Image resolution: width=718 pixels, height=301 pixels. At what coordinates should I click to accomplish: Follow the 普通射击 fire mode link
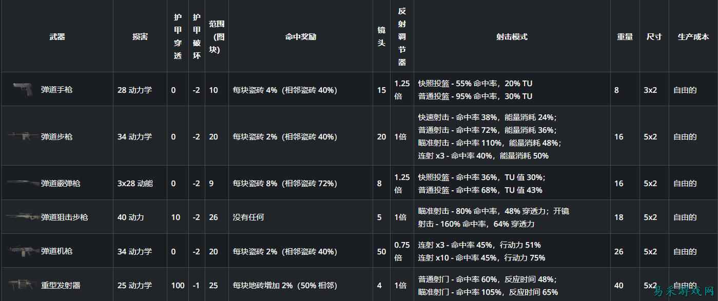click(435, 130)
